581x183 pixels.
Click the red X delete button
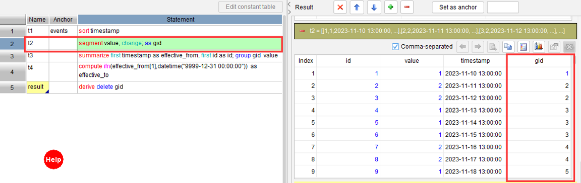pyautogui.click(x=340, y=8)
